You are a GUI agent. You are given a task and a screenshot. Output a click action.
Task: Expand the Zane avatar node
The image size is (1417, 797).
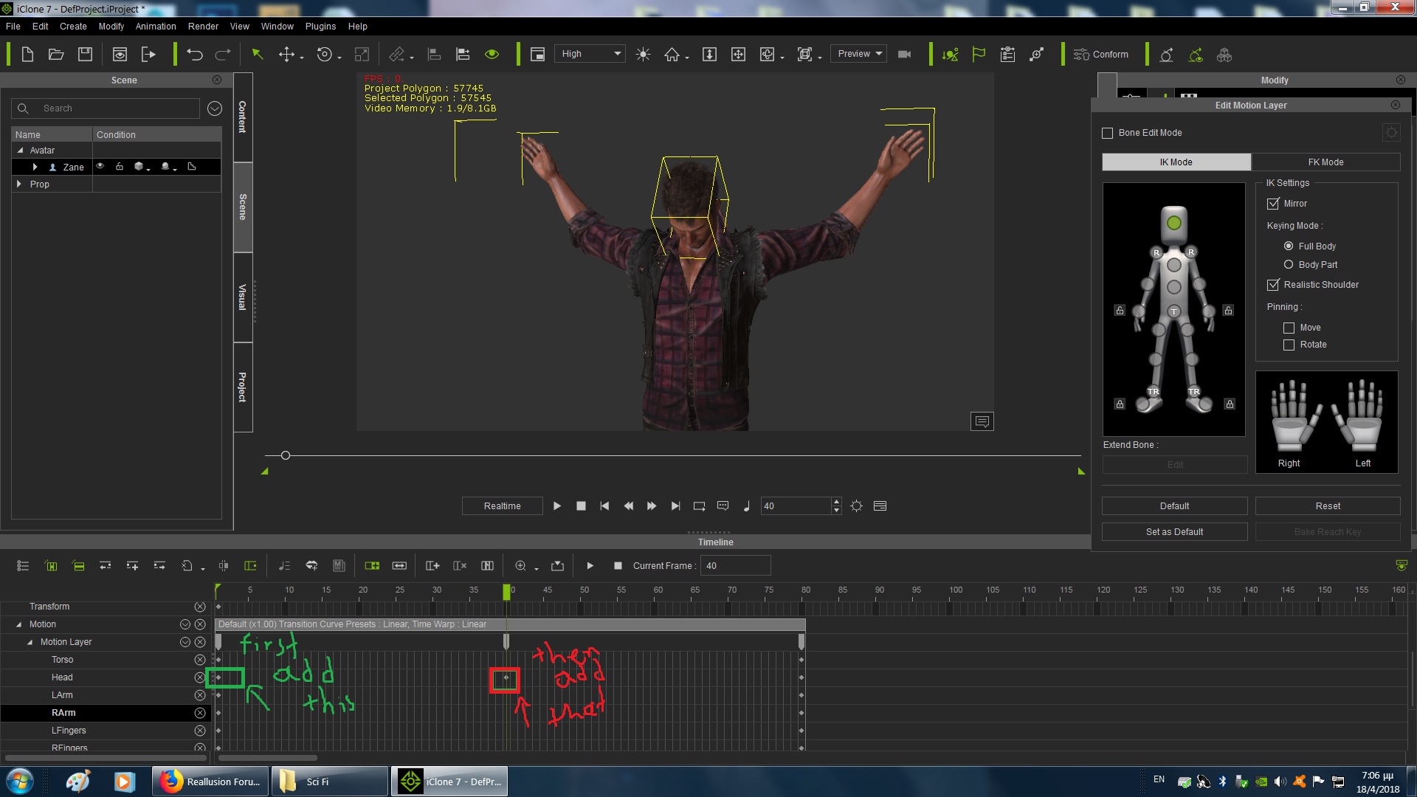35,167
